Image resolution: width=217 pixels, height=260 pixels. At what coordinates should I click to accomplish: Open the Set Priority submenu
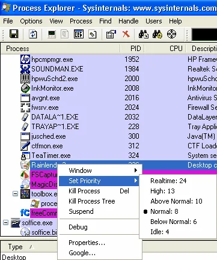click(99, 181)
